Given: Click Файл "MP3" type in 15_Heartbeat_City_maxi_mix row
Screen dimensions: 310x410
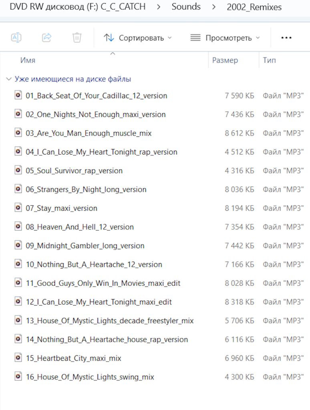Looking at the screenshot, I should point(283,358).
